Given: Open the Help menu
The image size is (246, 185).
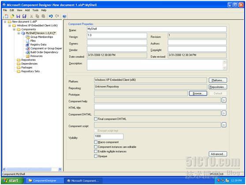Looking at the screenshot, I should coord(44,10).
